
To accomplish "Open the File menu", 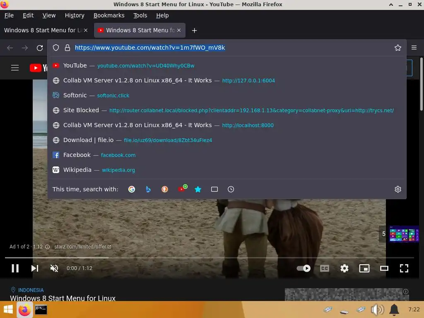I will coord(9,15).
